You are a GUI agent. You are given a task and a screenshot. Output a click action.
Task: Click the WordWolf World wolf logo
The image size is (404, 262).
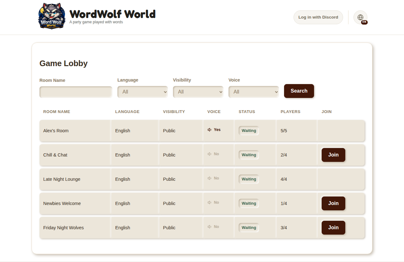(52, 16)
